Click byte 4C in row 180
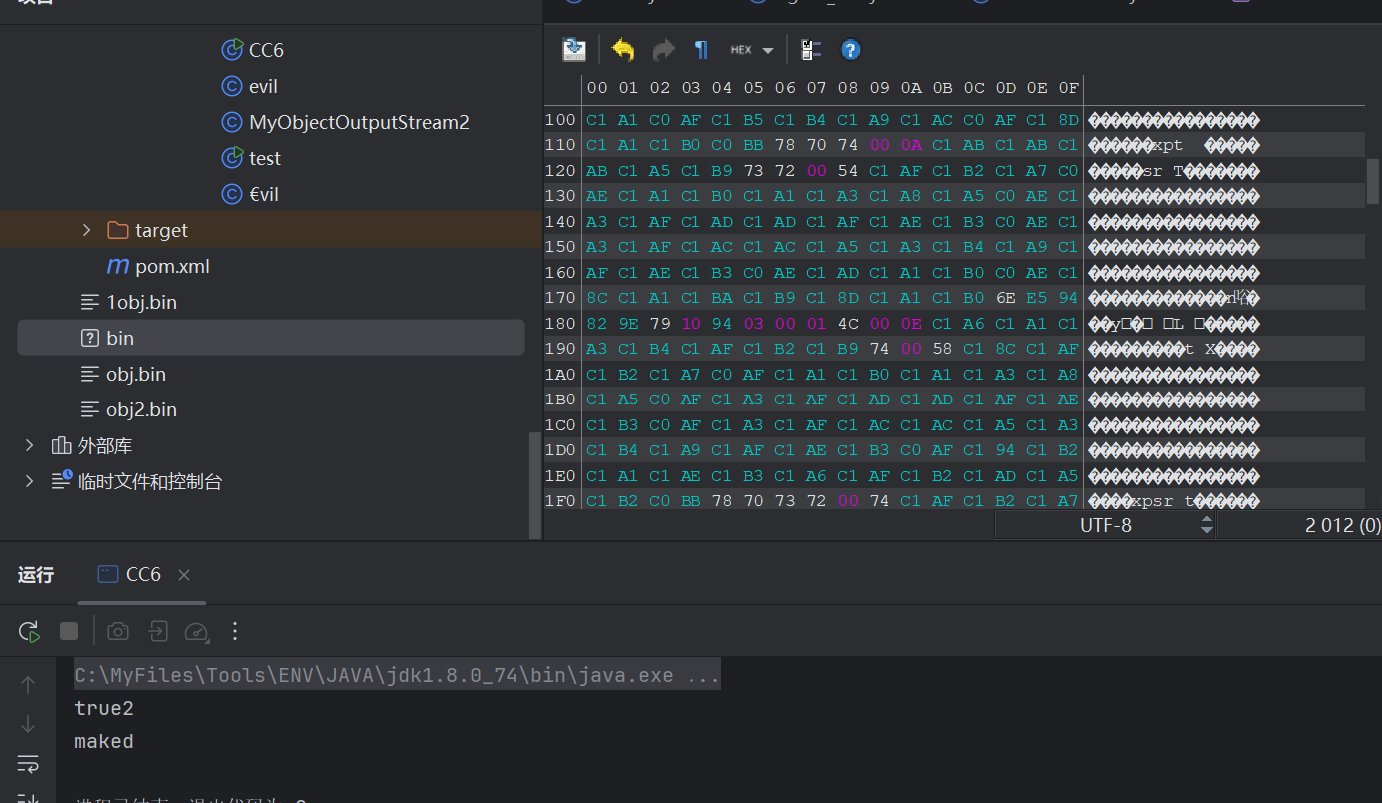The image size is (1382, 803). 848,324
